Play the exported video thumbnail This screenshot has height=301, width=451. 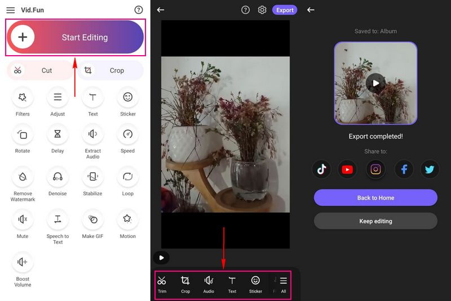tap(375, 83)
